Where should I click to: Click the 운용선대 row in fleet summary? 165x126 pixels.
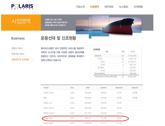(116, 56)
